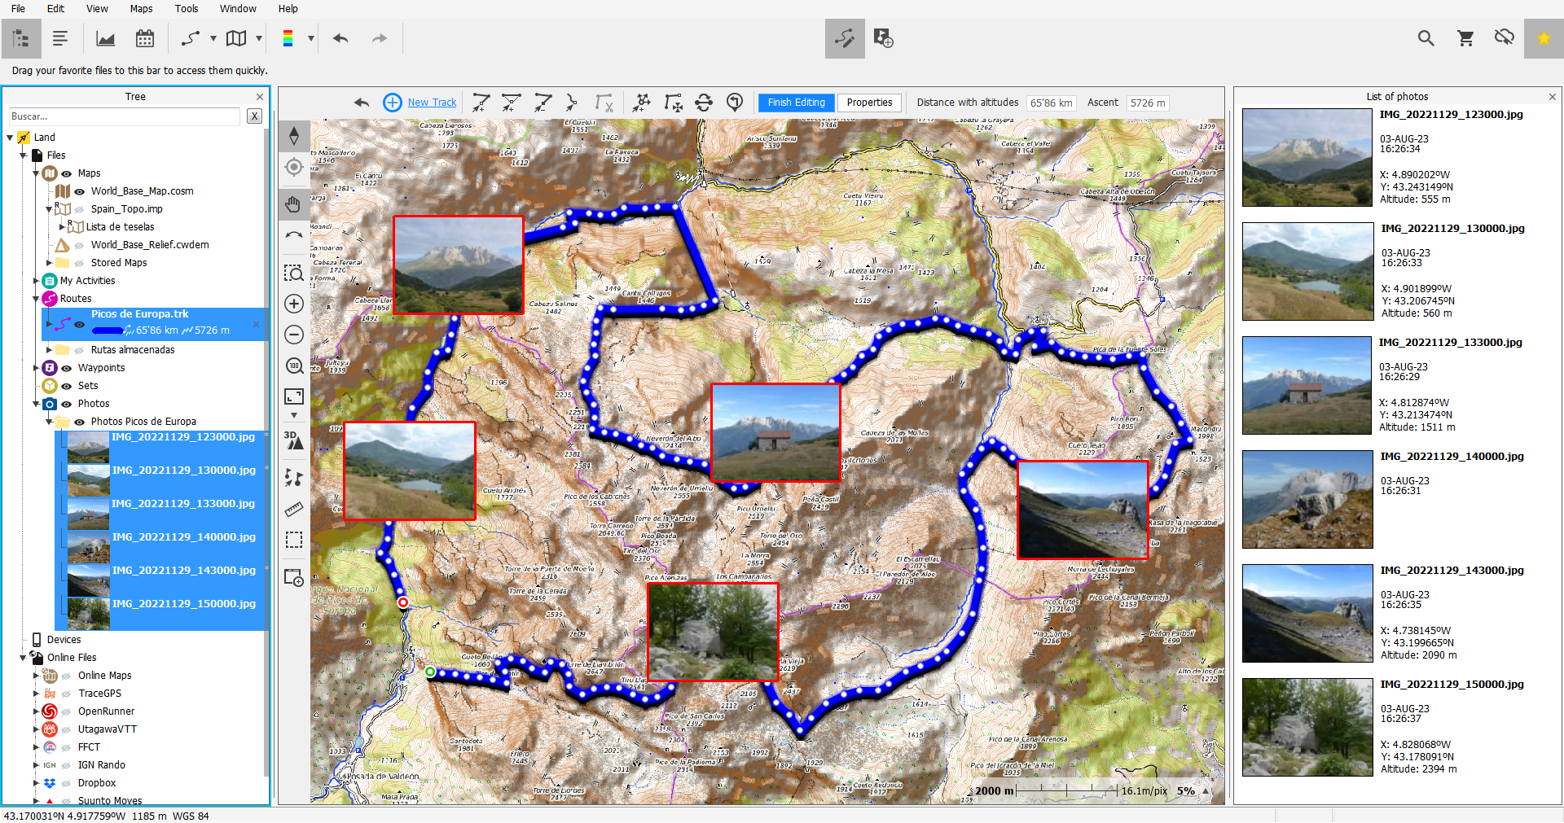This screenshot has width=1564, height=823.
Task: Open the calendar icon in the toolbar
Action: pyautogui.click(x=145, y=38)
